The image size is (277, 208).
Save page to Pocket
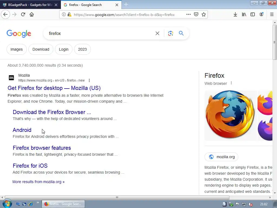tap(196, 15)
